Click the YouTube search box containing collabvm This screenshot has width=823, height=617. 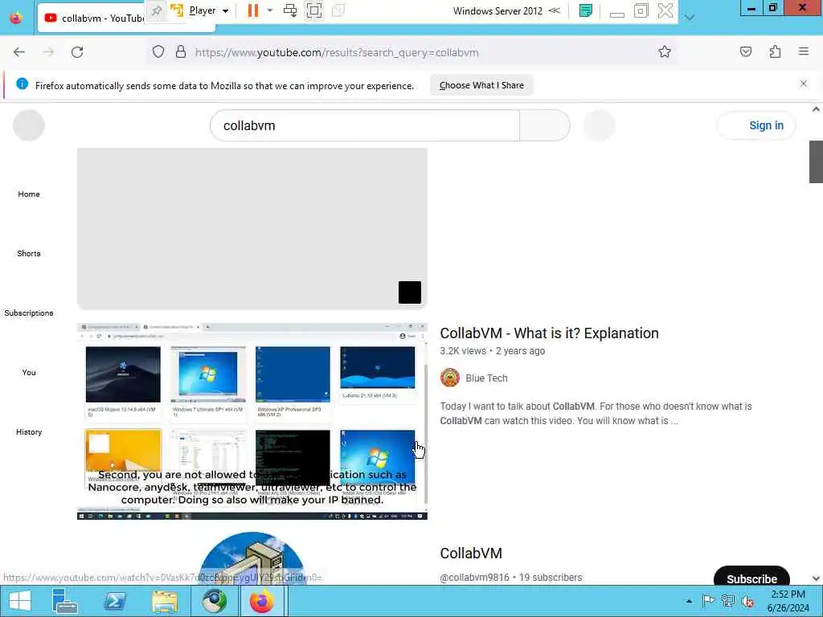coord(365,125)
